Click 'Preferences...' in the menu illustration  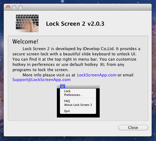(73, 95)
